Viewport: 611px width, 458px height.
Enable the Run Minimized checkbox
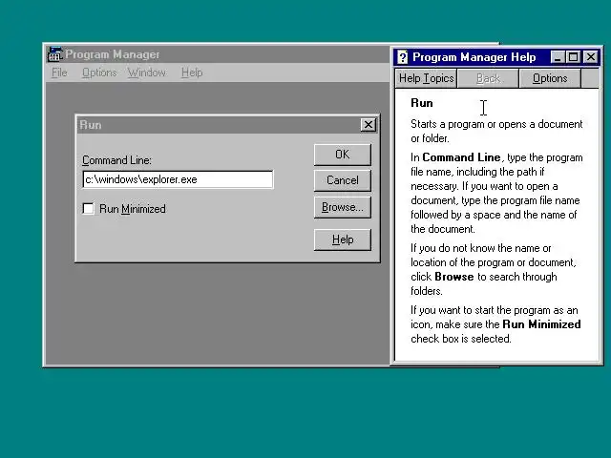tap(89, 209)
